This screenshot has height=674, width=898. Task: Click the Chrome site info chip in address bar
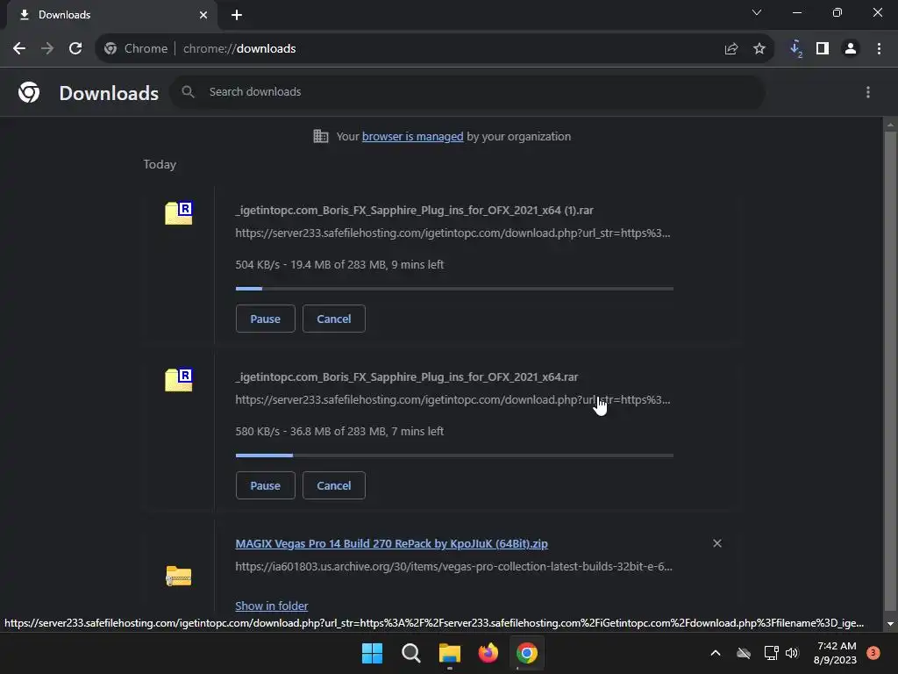(x=136, y=49)
